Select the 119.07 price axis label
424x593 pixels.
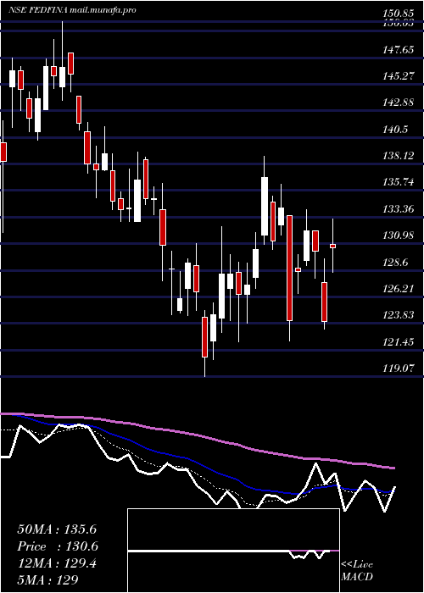tap(398, 368)
